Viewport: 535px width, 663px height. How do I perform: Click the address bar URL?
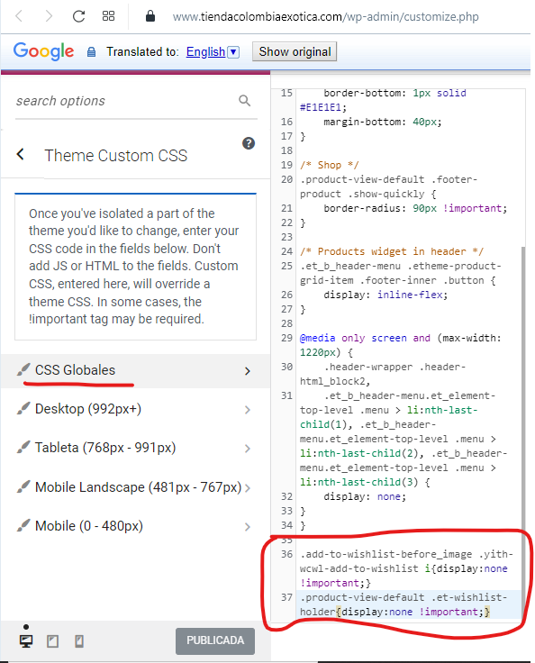tap(325, 17)
